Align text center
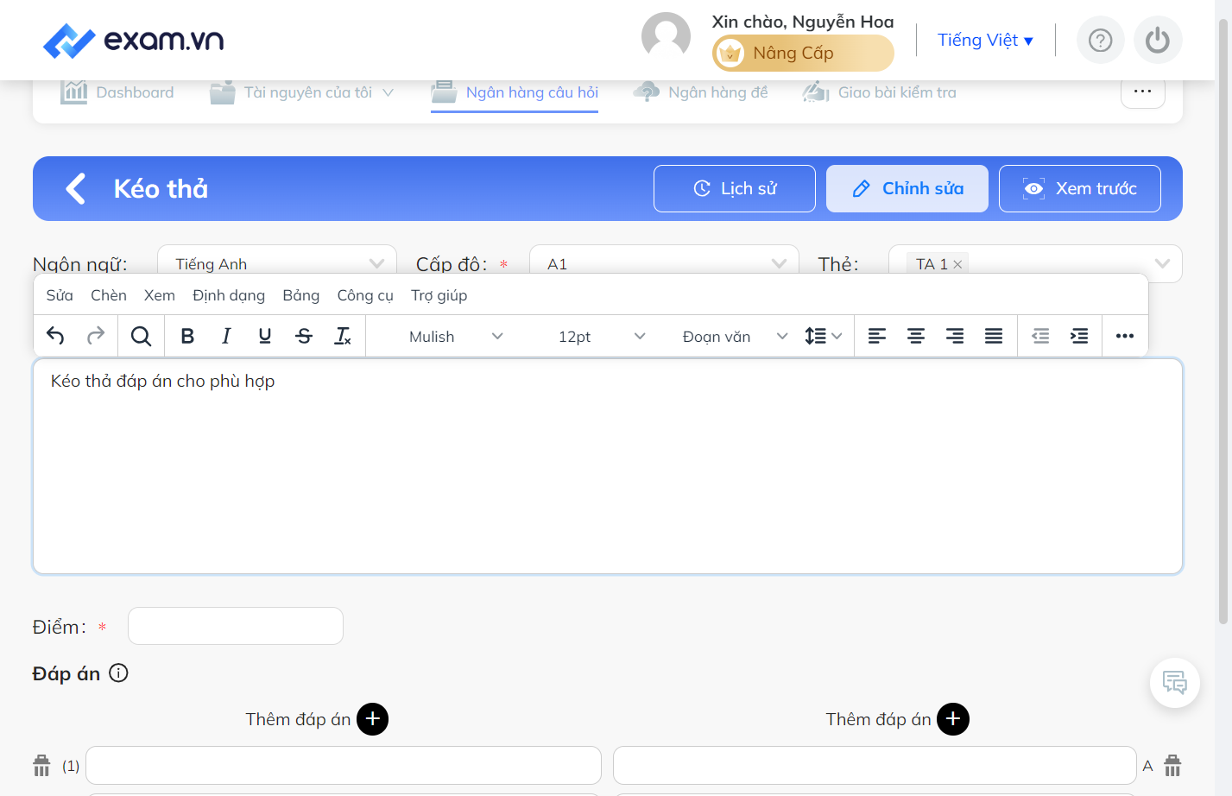This screenshot has width=1232, height=796. tap(916, 336)
